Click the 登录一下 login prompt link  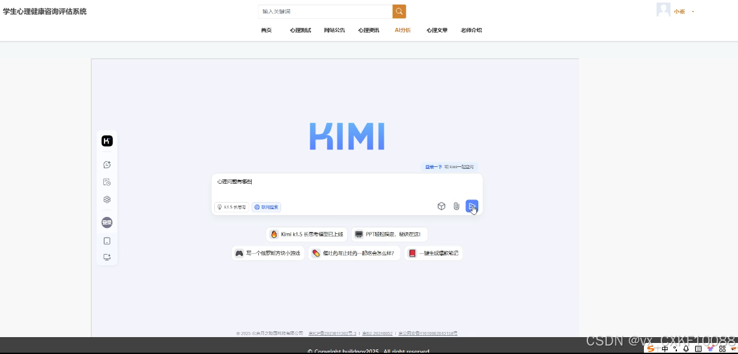coord(434,167)
